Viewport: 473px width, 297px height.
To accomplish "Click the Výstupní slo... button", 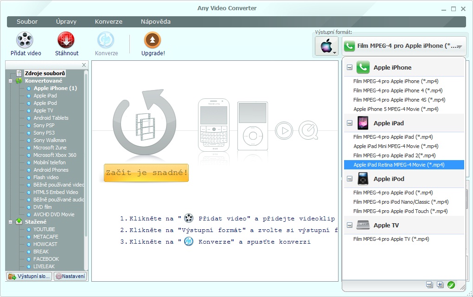I will [29, 276].
